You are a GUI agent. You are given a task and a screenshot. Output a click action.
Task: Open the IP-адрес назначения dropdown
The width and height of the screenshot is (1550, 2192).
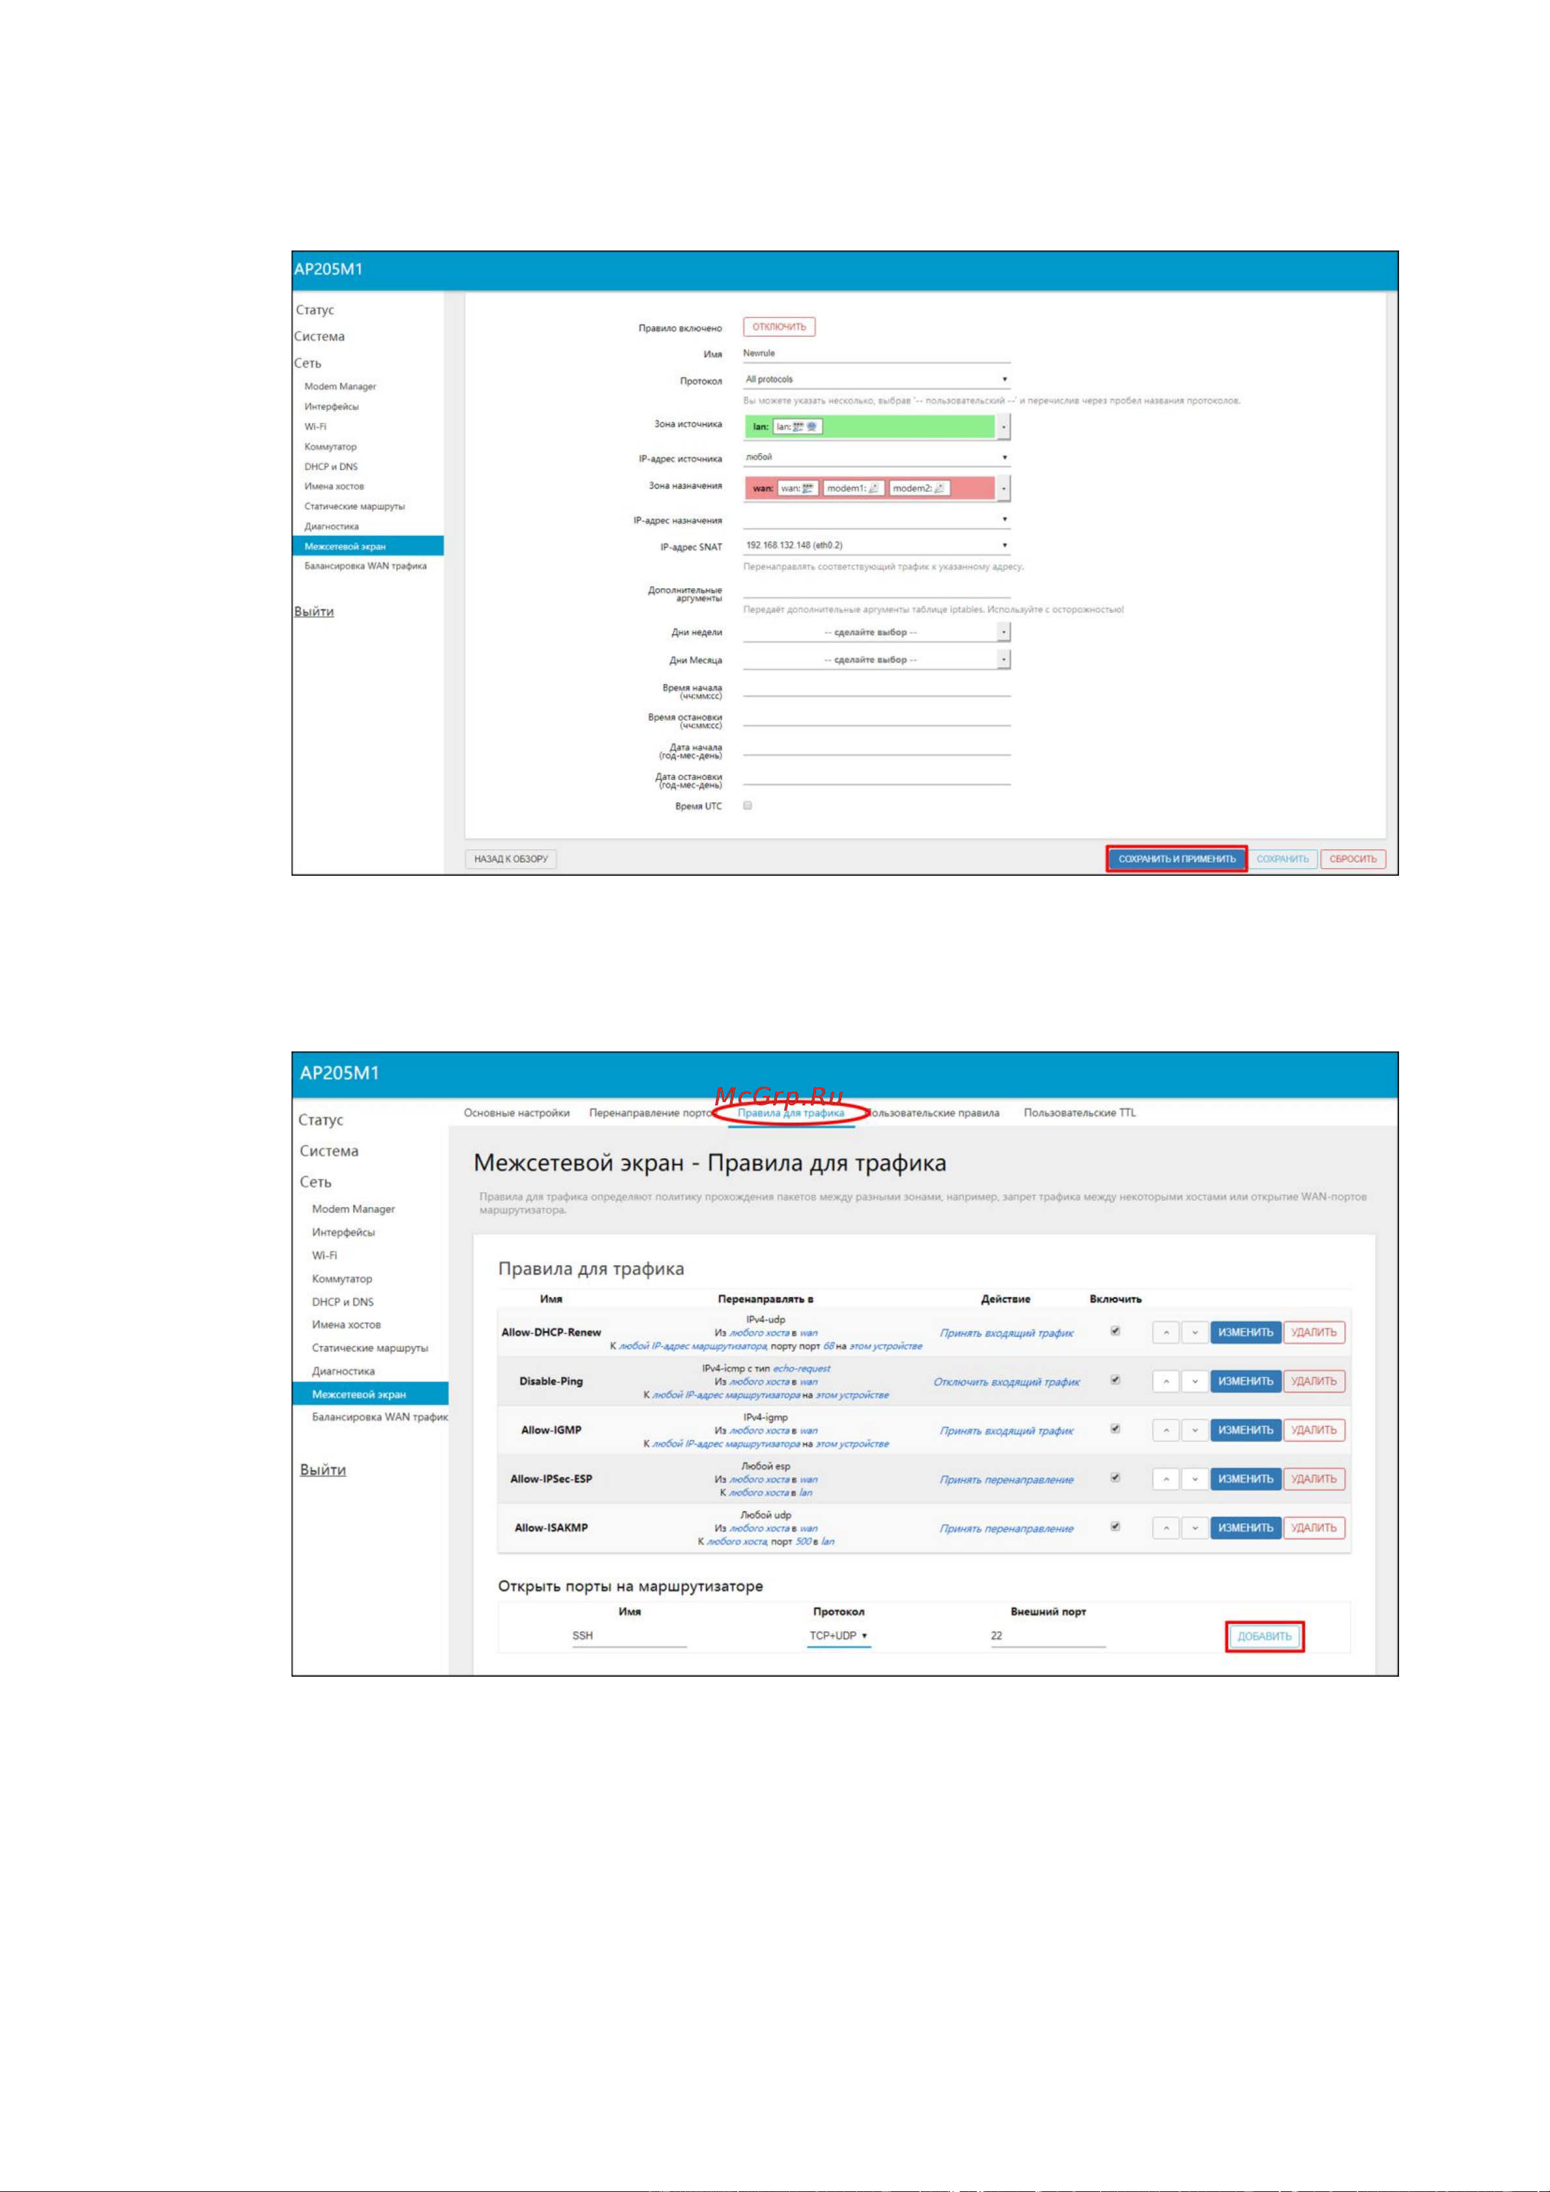point(877,519)
